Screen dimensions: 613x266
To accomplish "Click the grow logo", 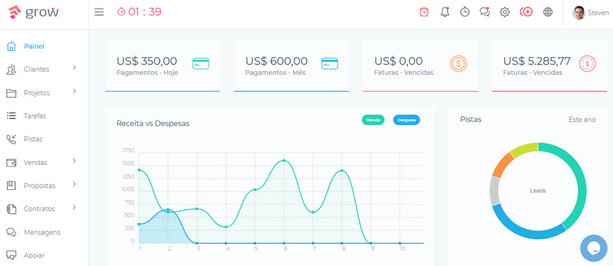I will pyautogui.click(x=33, y=12).
